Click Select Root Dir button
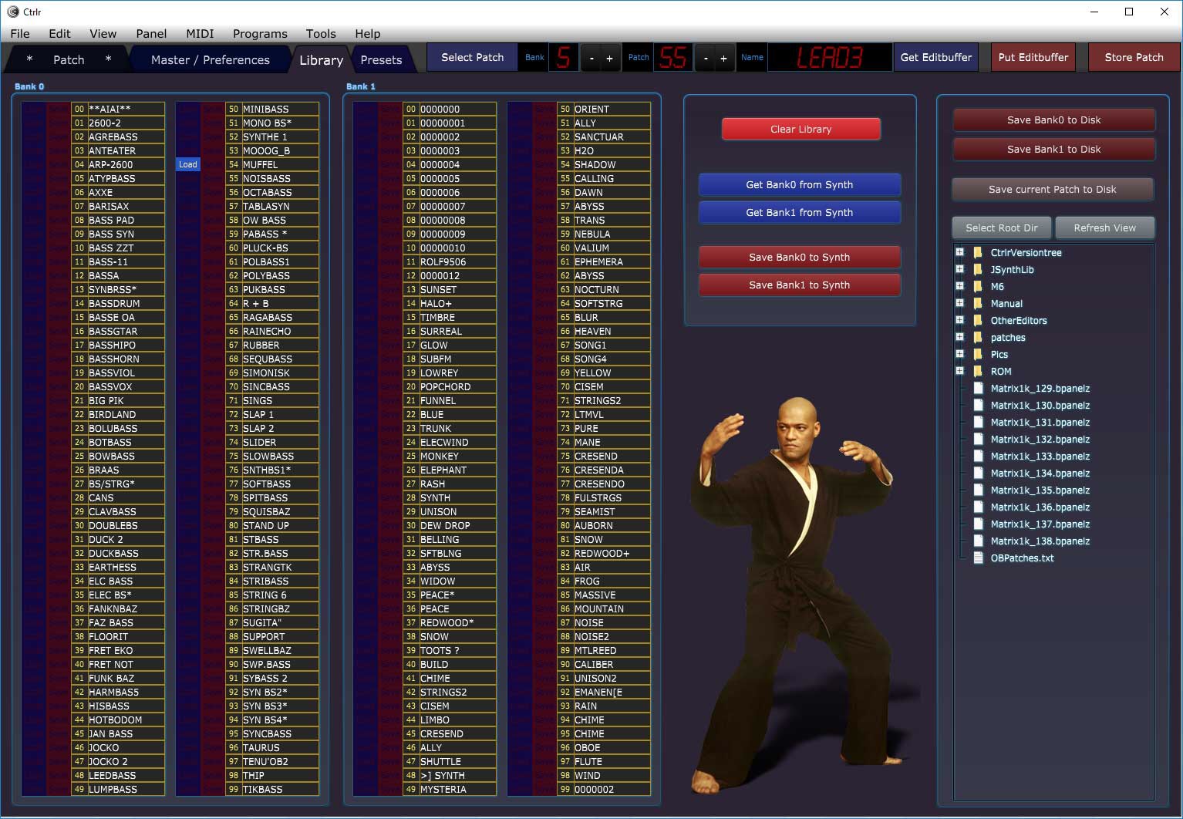 (1002, 228)
